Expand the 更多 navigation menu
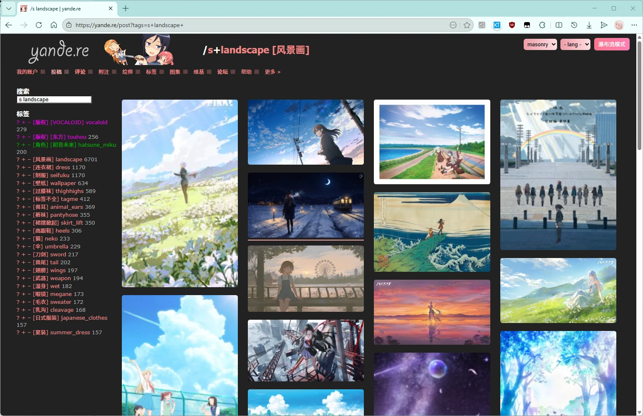 270,72
